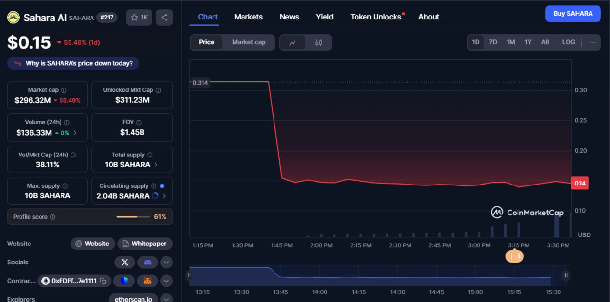Click the Unlocked Mkt Cap info icon
Screen dimensions: 610x302
pyautogui.click(x=158, y=90)
